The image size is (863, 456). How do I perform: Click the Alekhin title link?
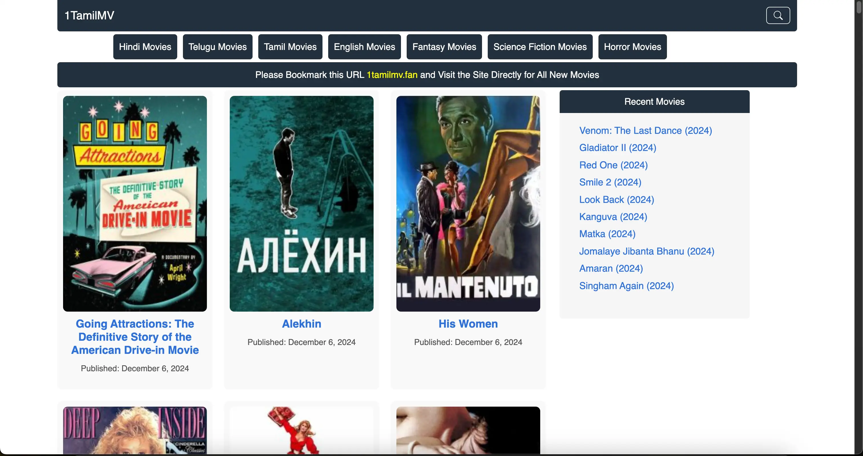[x=301, y=324]
